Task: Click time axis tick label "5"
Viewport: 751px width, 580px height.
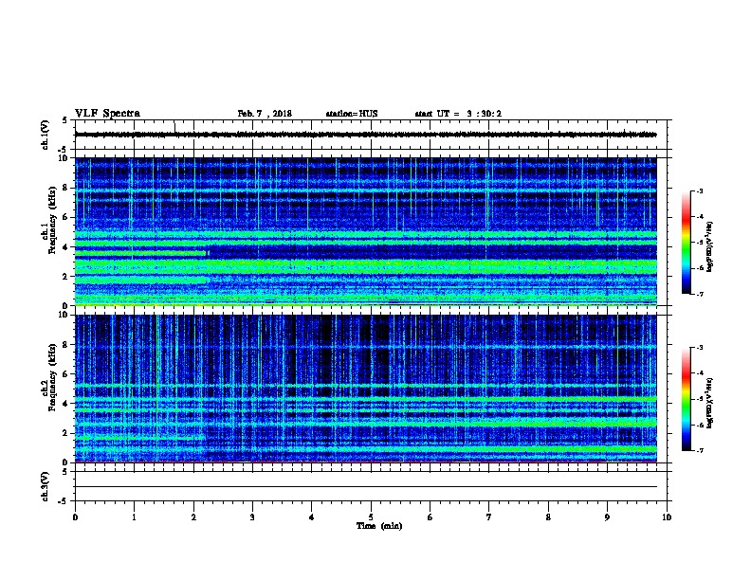Action: tap(371, 517)
